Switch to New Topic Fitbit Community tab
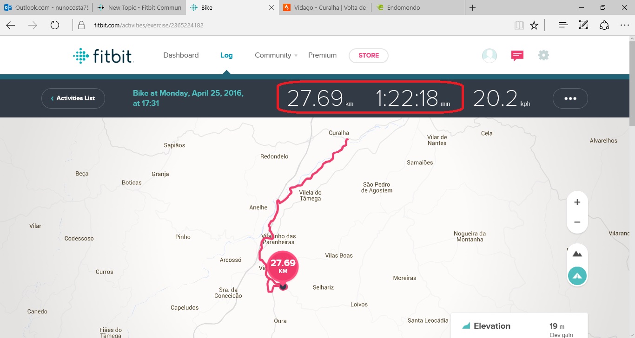 pos(139,7)
